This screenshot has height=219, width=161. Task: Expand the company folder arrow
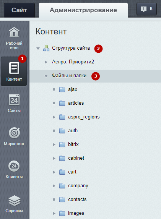click(x=54, y=186)
